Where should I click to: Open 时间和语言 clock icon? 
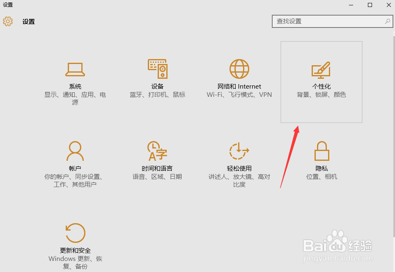point(157,151)
